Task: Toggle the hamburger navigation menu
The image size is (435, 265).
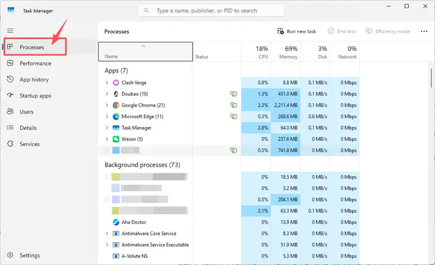Action: tap(10, 31)
